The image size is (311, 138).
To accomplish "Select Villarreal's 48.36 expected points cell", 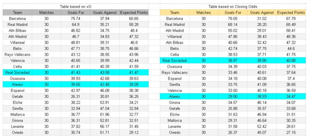I will [x=291, y=37].
